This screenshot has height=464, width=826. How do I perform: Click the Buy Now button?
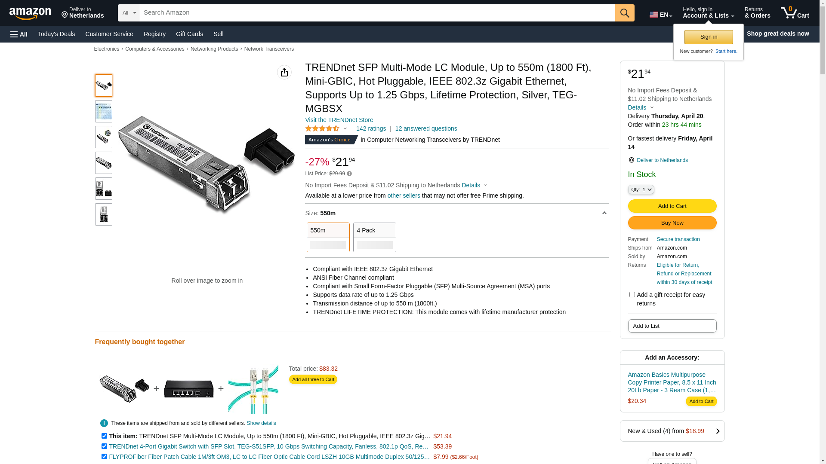(x=672, y=223)
